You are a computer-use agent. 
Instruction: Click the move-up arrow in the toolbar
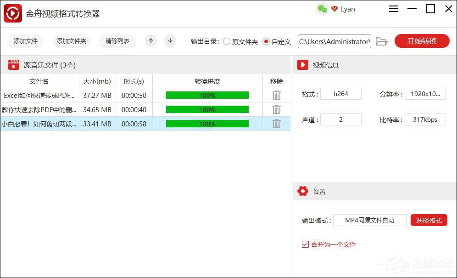click(150, 41)
